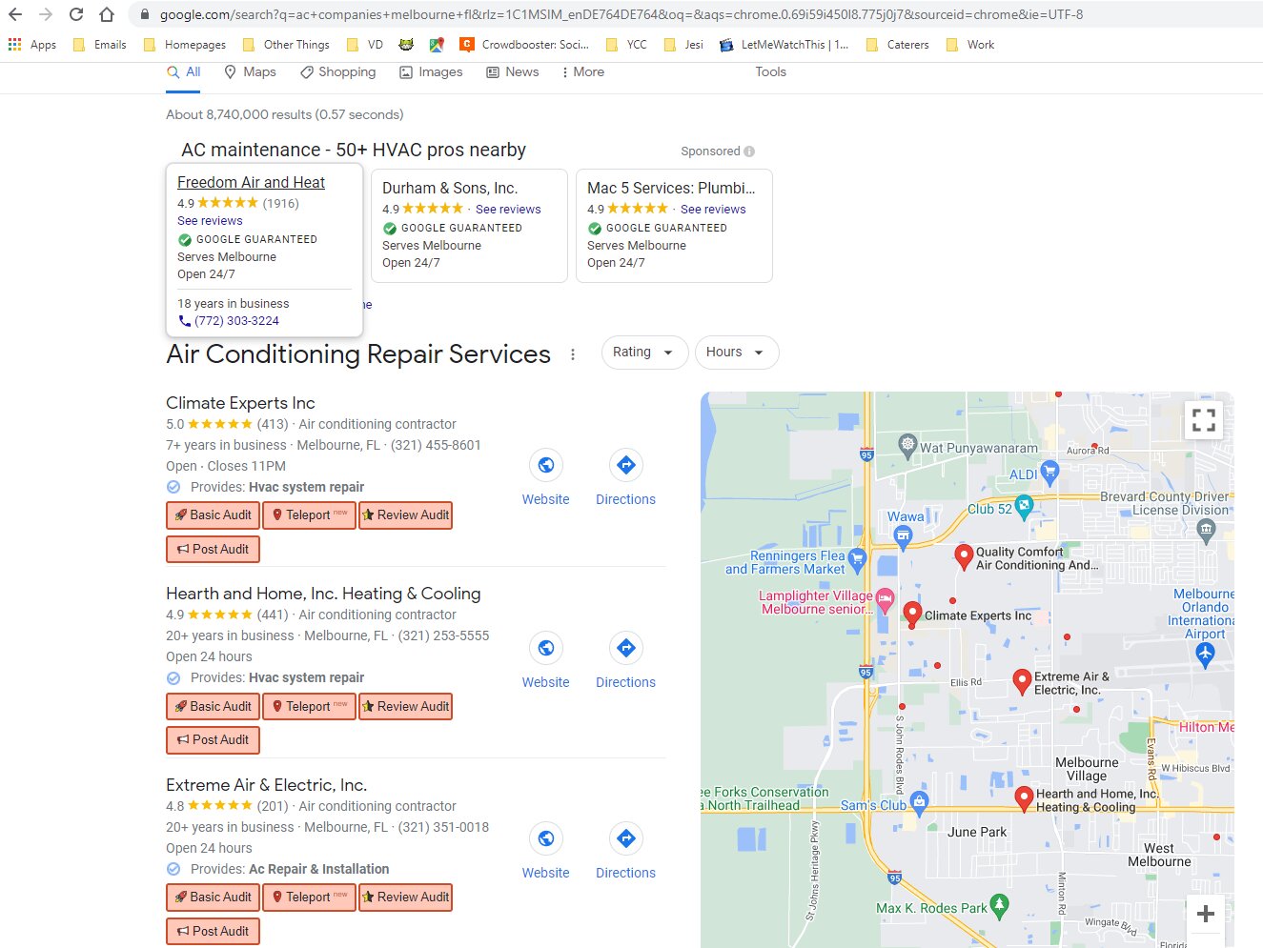Image resolution: width=1263 pixels, height=948 pixels.
Task: Click Post Audit for Extreme Air & Electric
Action: pyautogui.click(x=213, y=932)
